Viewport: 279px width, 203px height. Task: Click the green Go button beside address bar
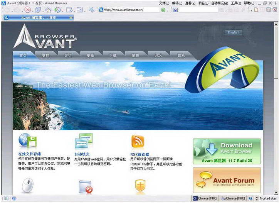(163, 10)
